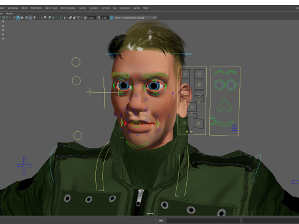Select the right eyebrow control on face panel
299x224 pixels.
pos(232,72)
